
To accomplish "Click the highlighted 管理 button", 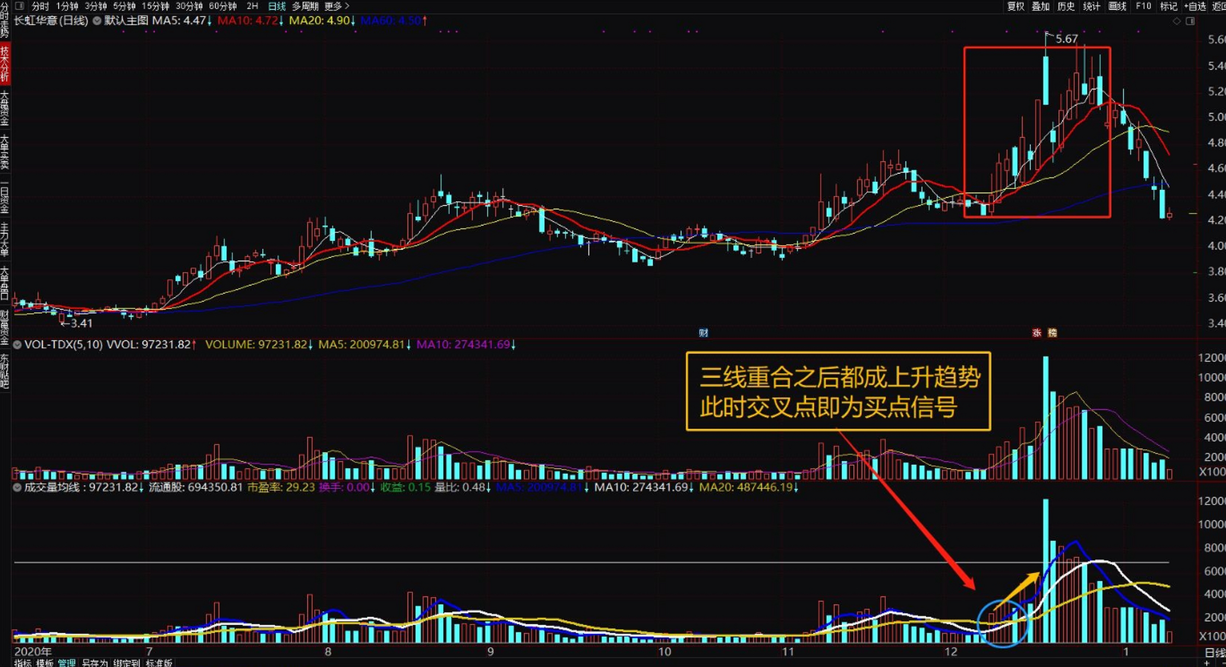I will point(67,663).
